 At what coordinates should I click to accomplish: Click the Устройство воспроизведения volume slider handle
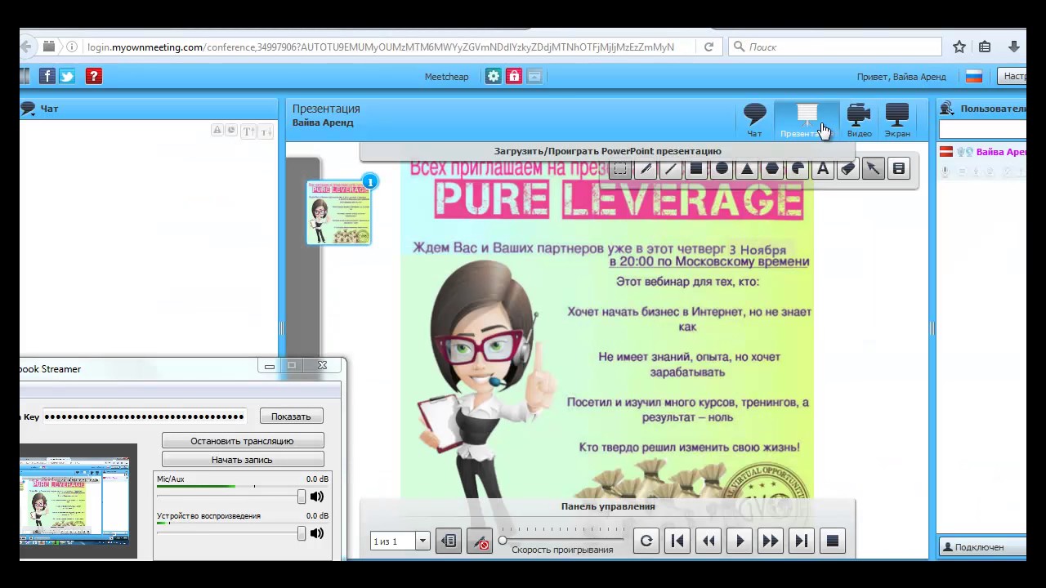pos(302,533)
